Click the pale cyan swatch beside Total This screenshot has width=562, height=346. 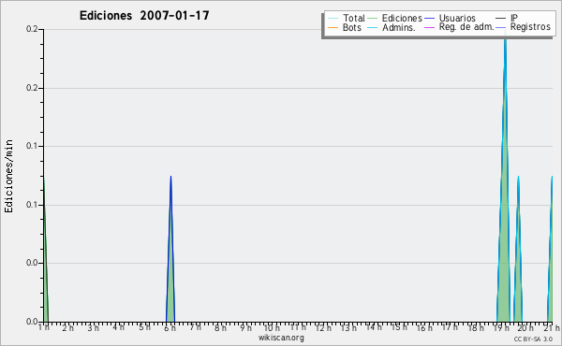(333, 19)
